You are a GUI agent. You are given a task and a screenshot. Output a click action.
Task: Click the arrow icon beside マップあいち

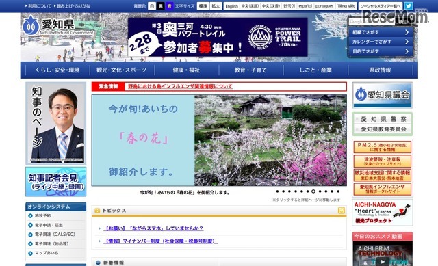pyautogui.click(x=30, y=253)
